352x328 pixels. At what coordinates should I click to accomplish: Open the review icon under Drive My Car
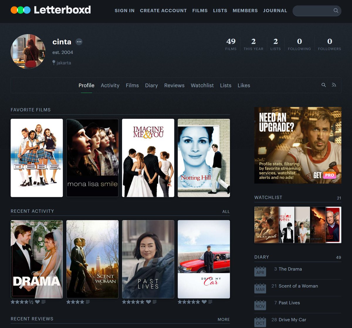coord(210,302)
